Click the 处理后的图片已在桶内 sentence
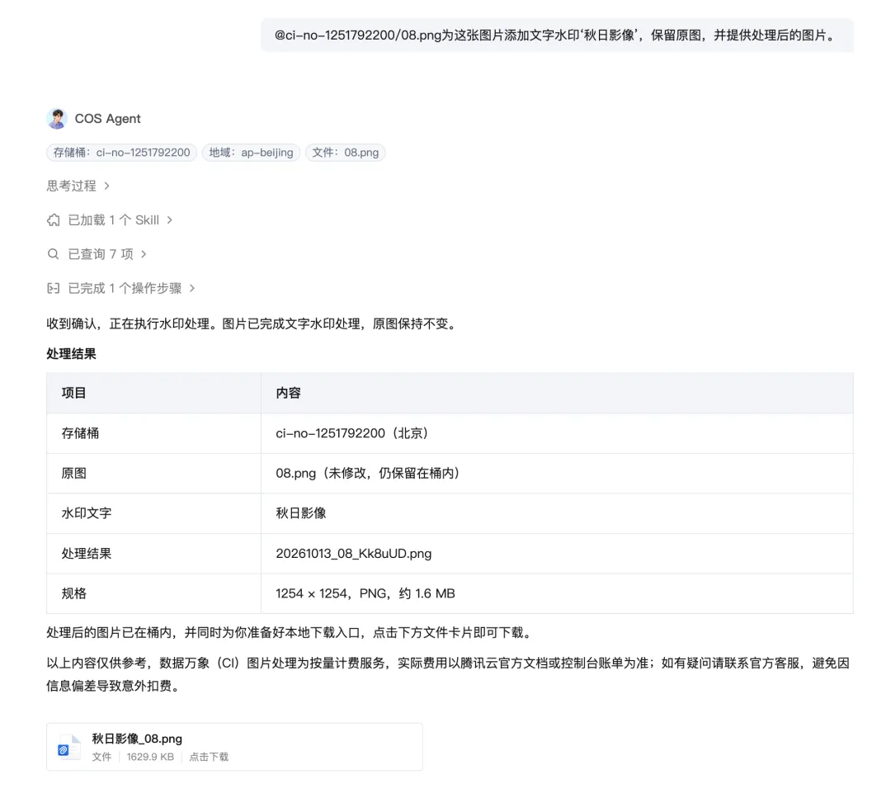Viewport: 891px width, 798px height. tap(291, 633)
